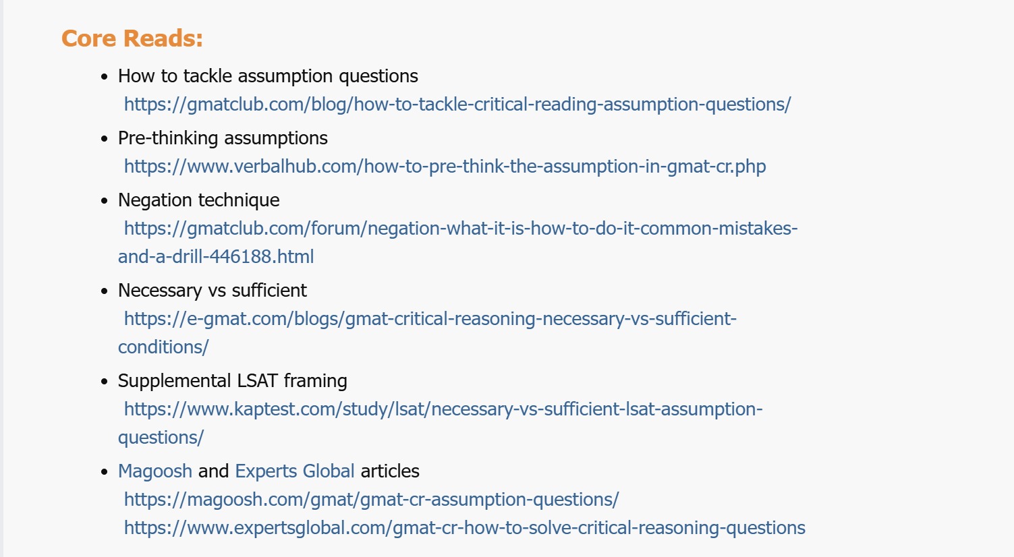Click the Experts Global text link
1014x557 pixels.
click(x=295, y=471)
